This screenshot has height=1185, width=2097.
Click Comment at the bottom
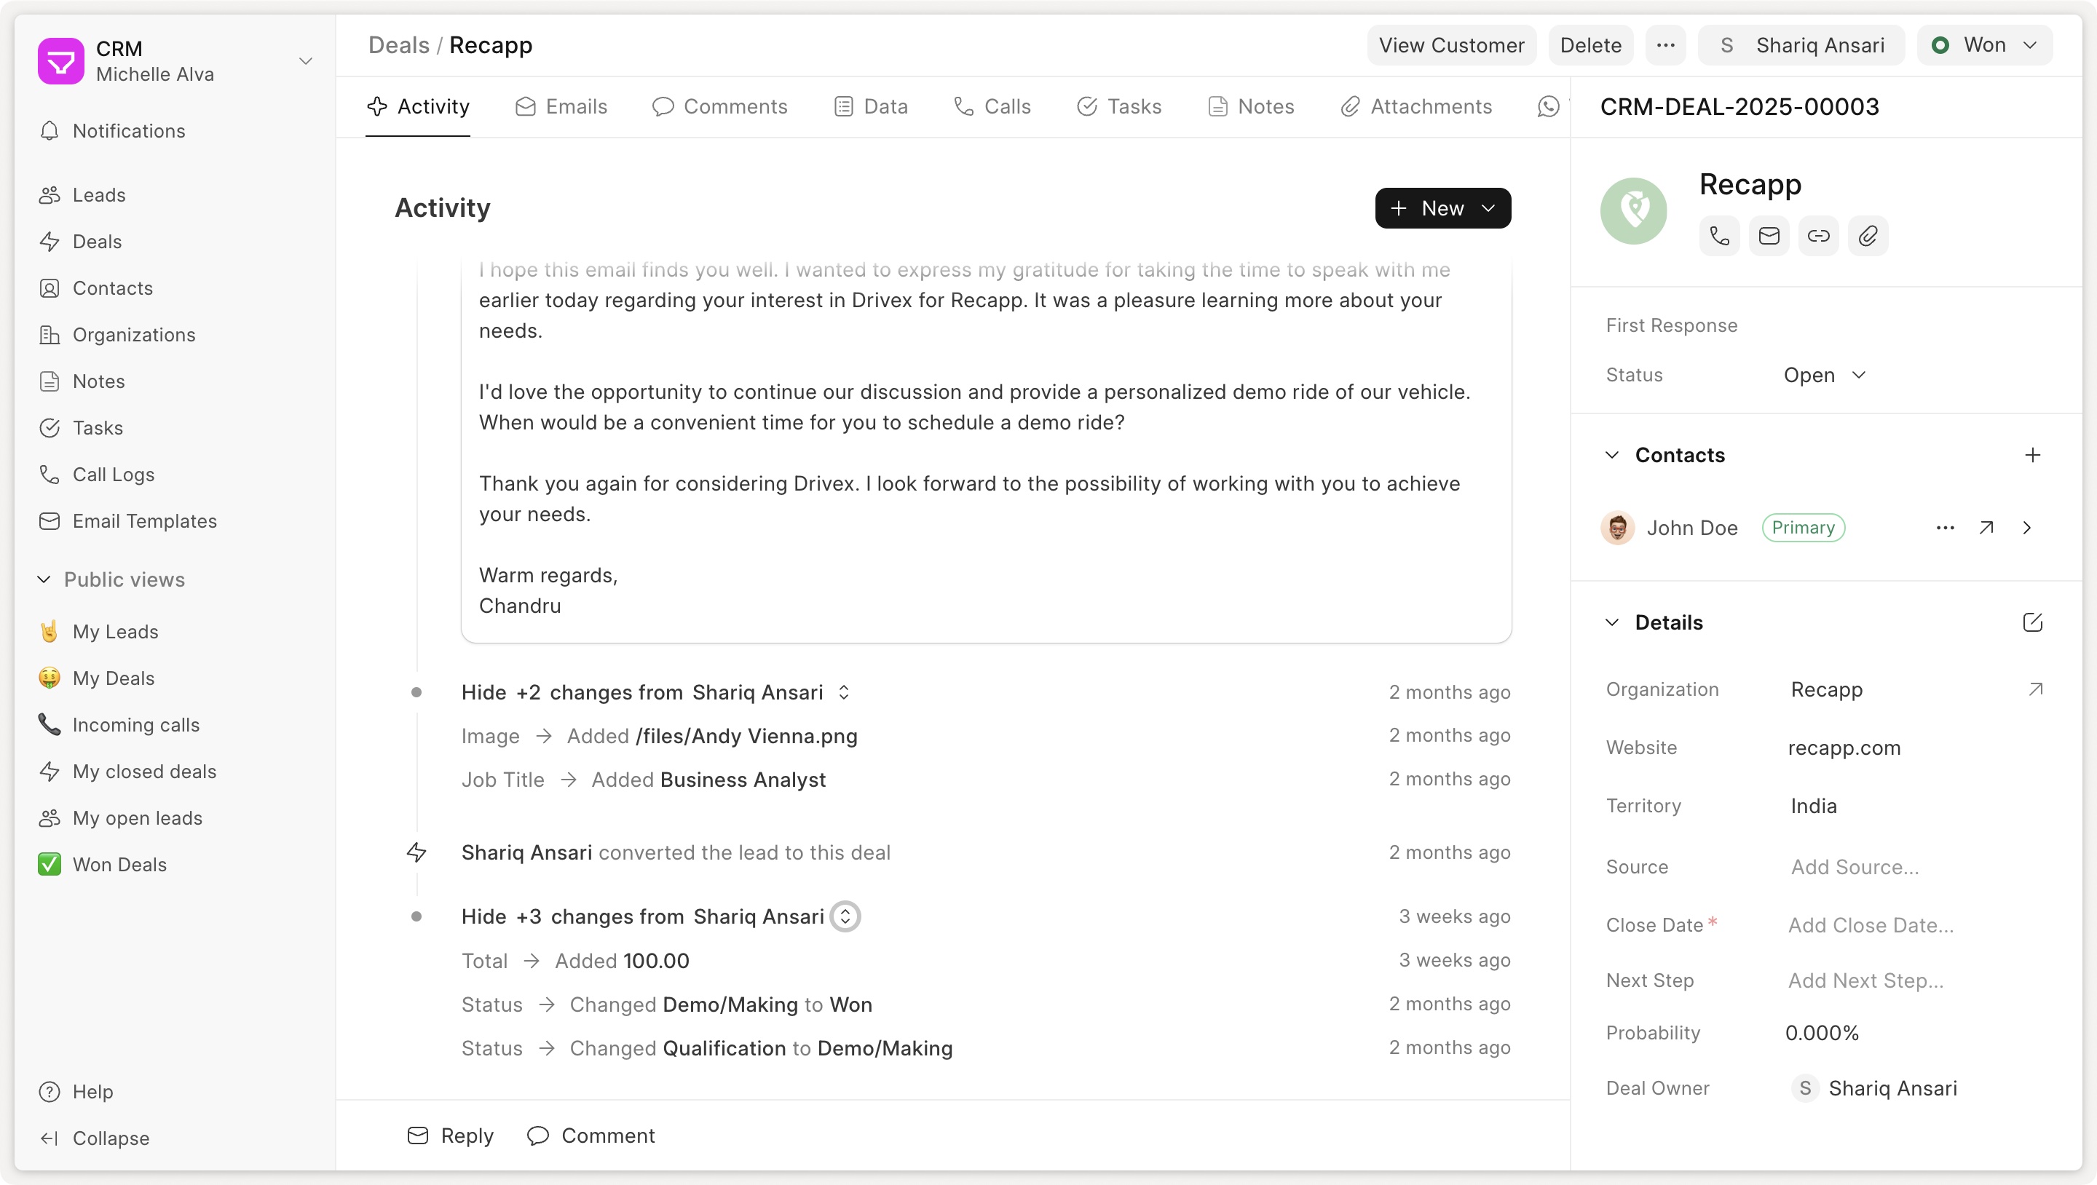click(591, 1136)
